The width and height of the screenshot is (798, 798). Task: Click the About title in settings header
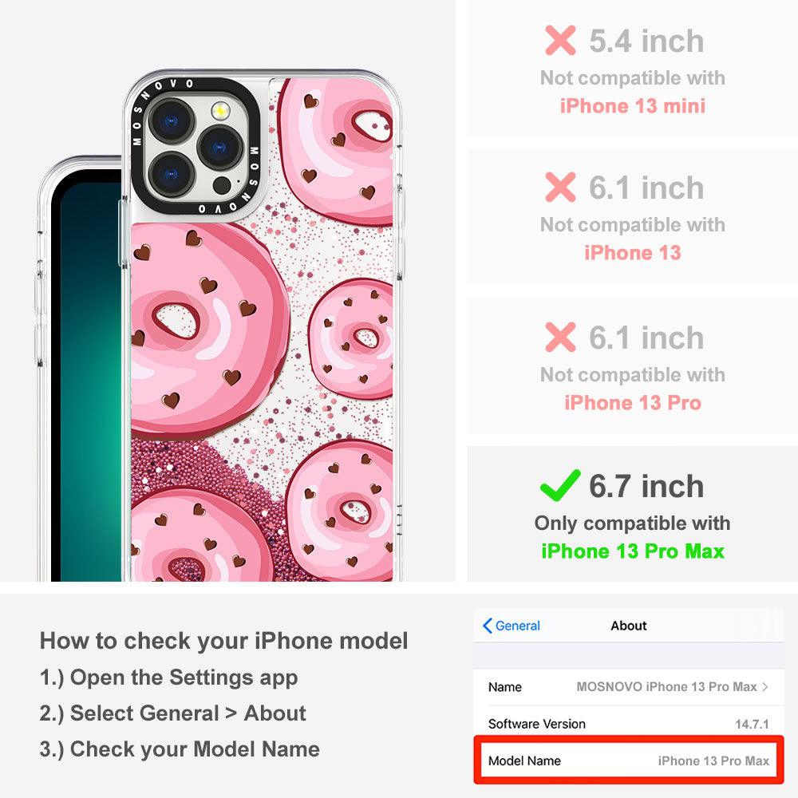tap(629, 626)
